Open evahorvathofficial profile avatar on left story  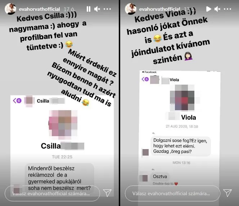coord(10,9)
